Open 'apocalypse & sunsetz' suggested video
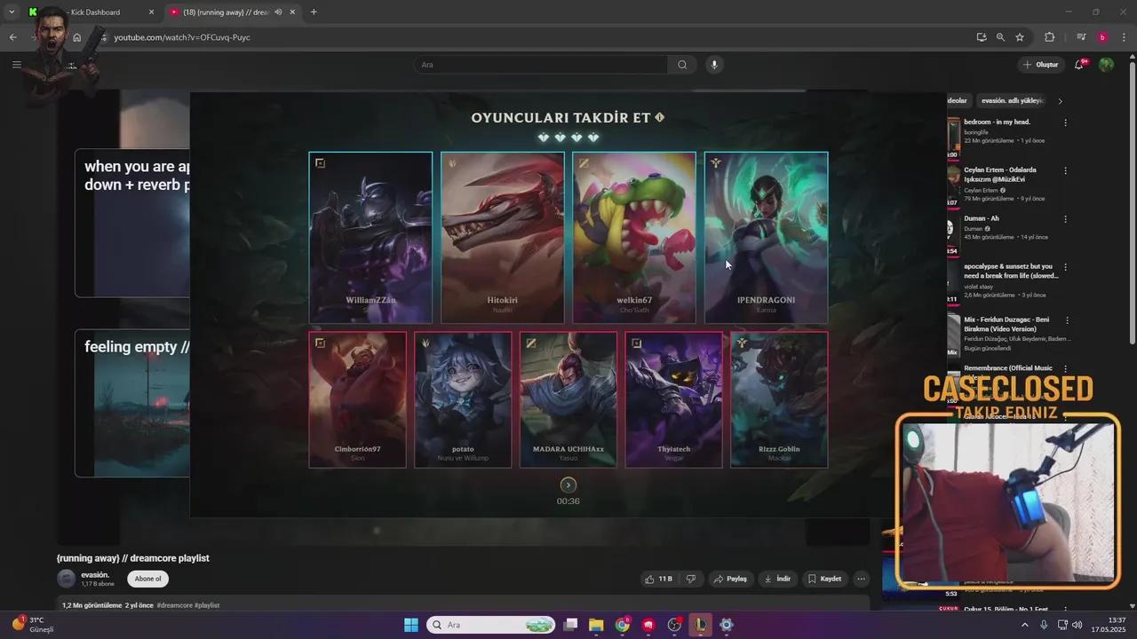The image size is (1137, 639). click(x=1011, y=271)
